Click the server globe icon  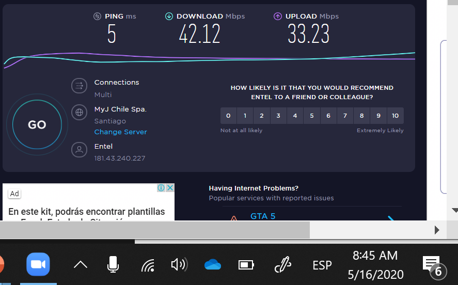(x=79, y=113)
